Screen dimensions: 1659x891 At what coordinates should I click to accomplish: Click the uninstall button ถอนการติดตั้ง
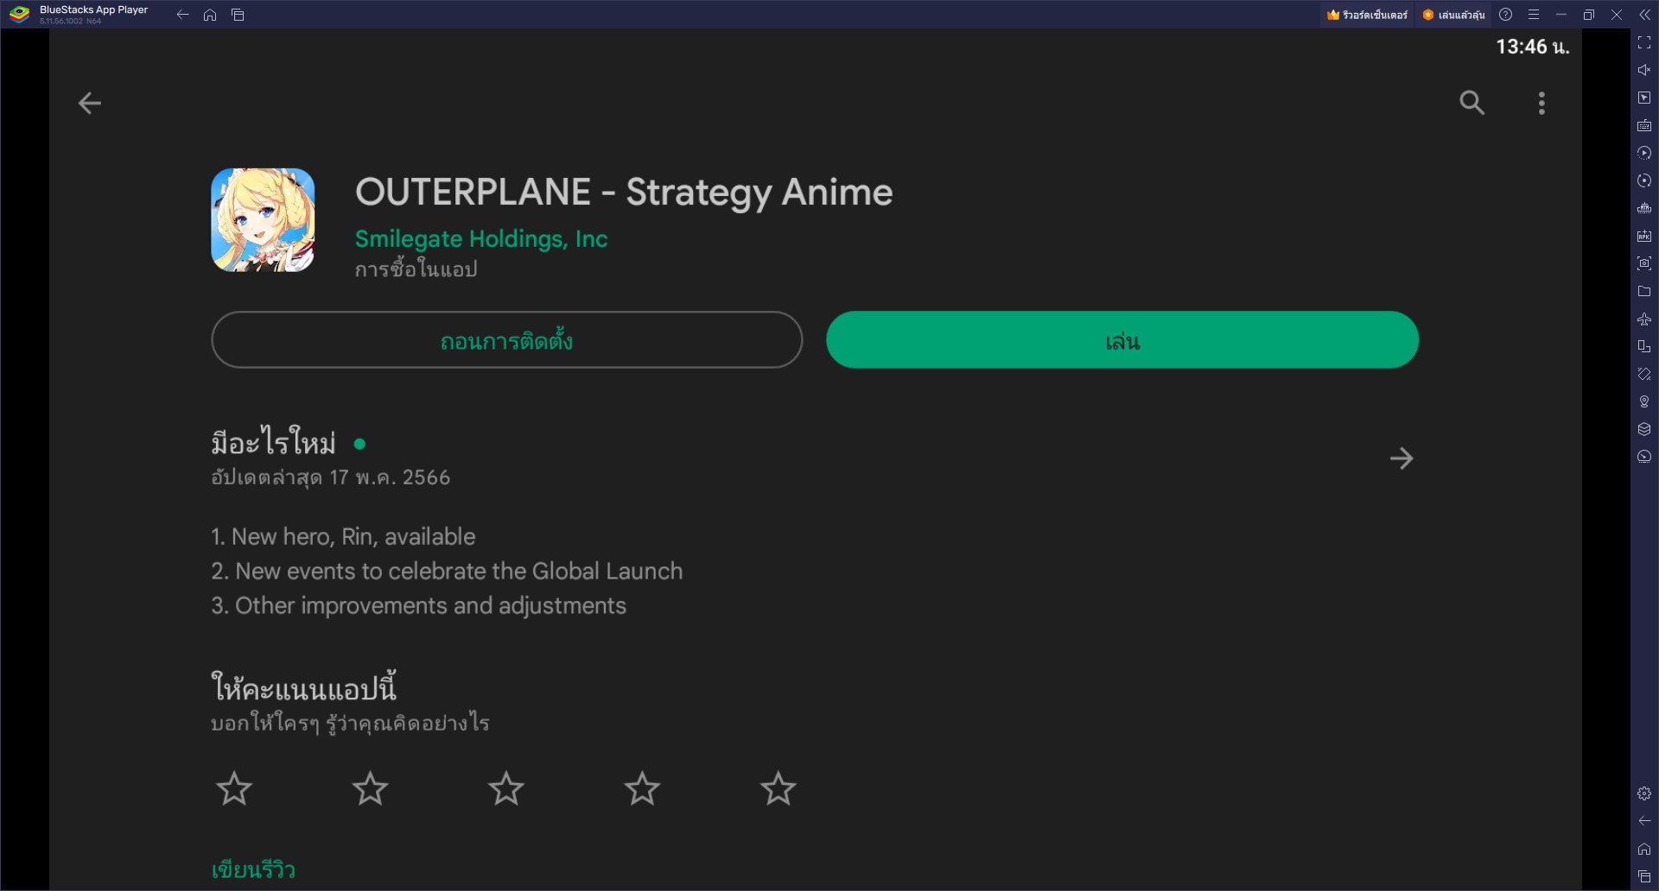(x=506, y=340)
